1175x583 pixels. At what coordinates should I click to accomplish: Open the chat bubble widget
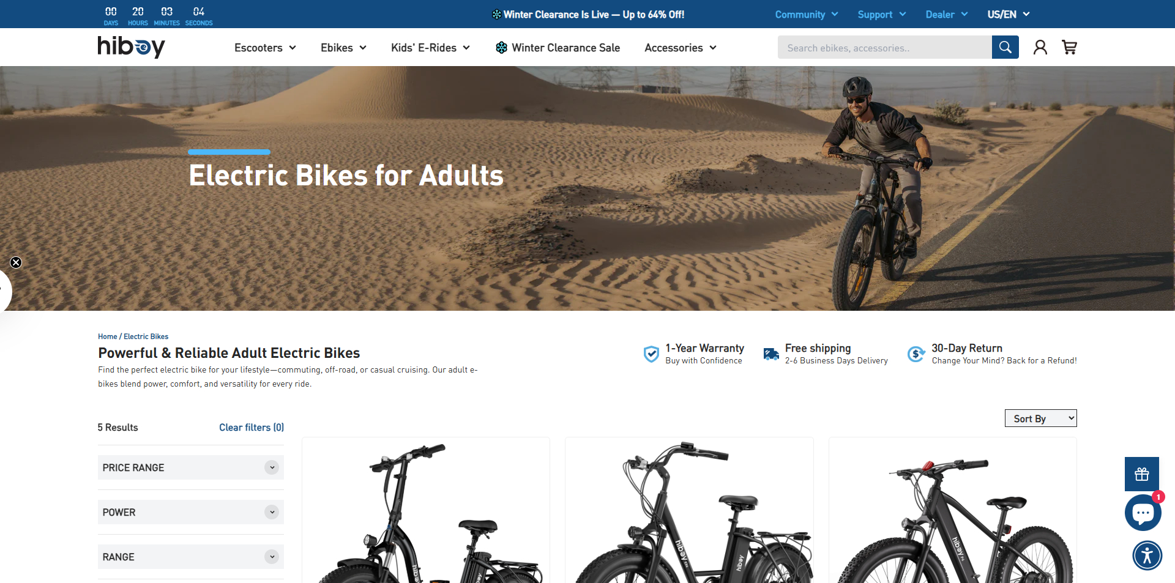point(1143,512)
